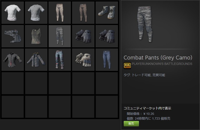Viewport: 200px width, 130px height.
Task: Select the highlighted grey camo pants slot
Action: 60,36
